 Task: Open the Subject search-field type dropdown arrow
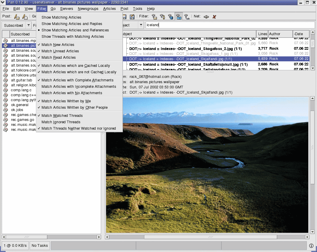141,25
